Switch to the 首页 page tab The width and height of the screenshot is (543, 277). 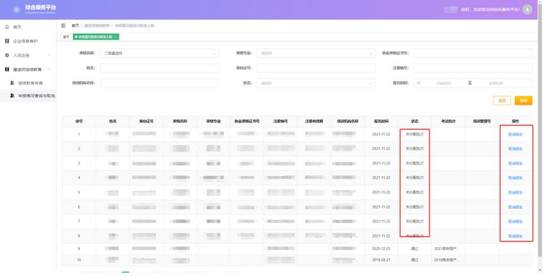(x=65, y=37)
